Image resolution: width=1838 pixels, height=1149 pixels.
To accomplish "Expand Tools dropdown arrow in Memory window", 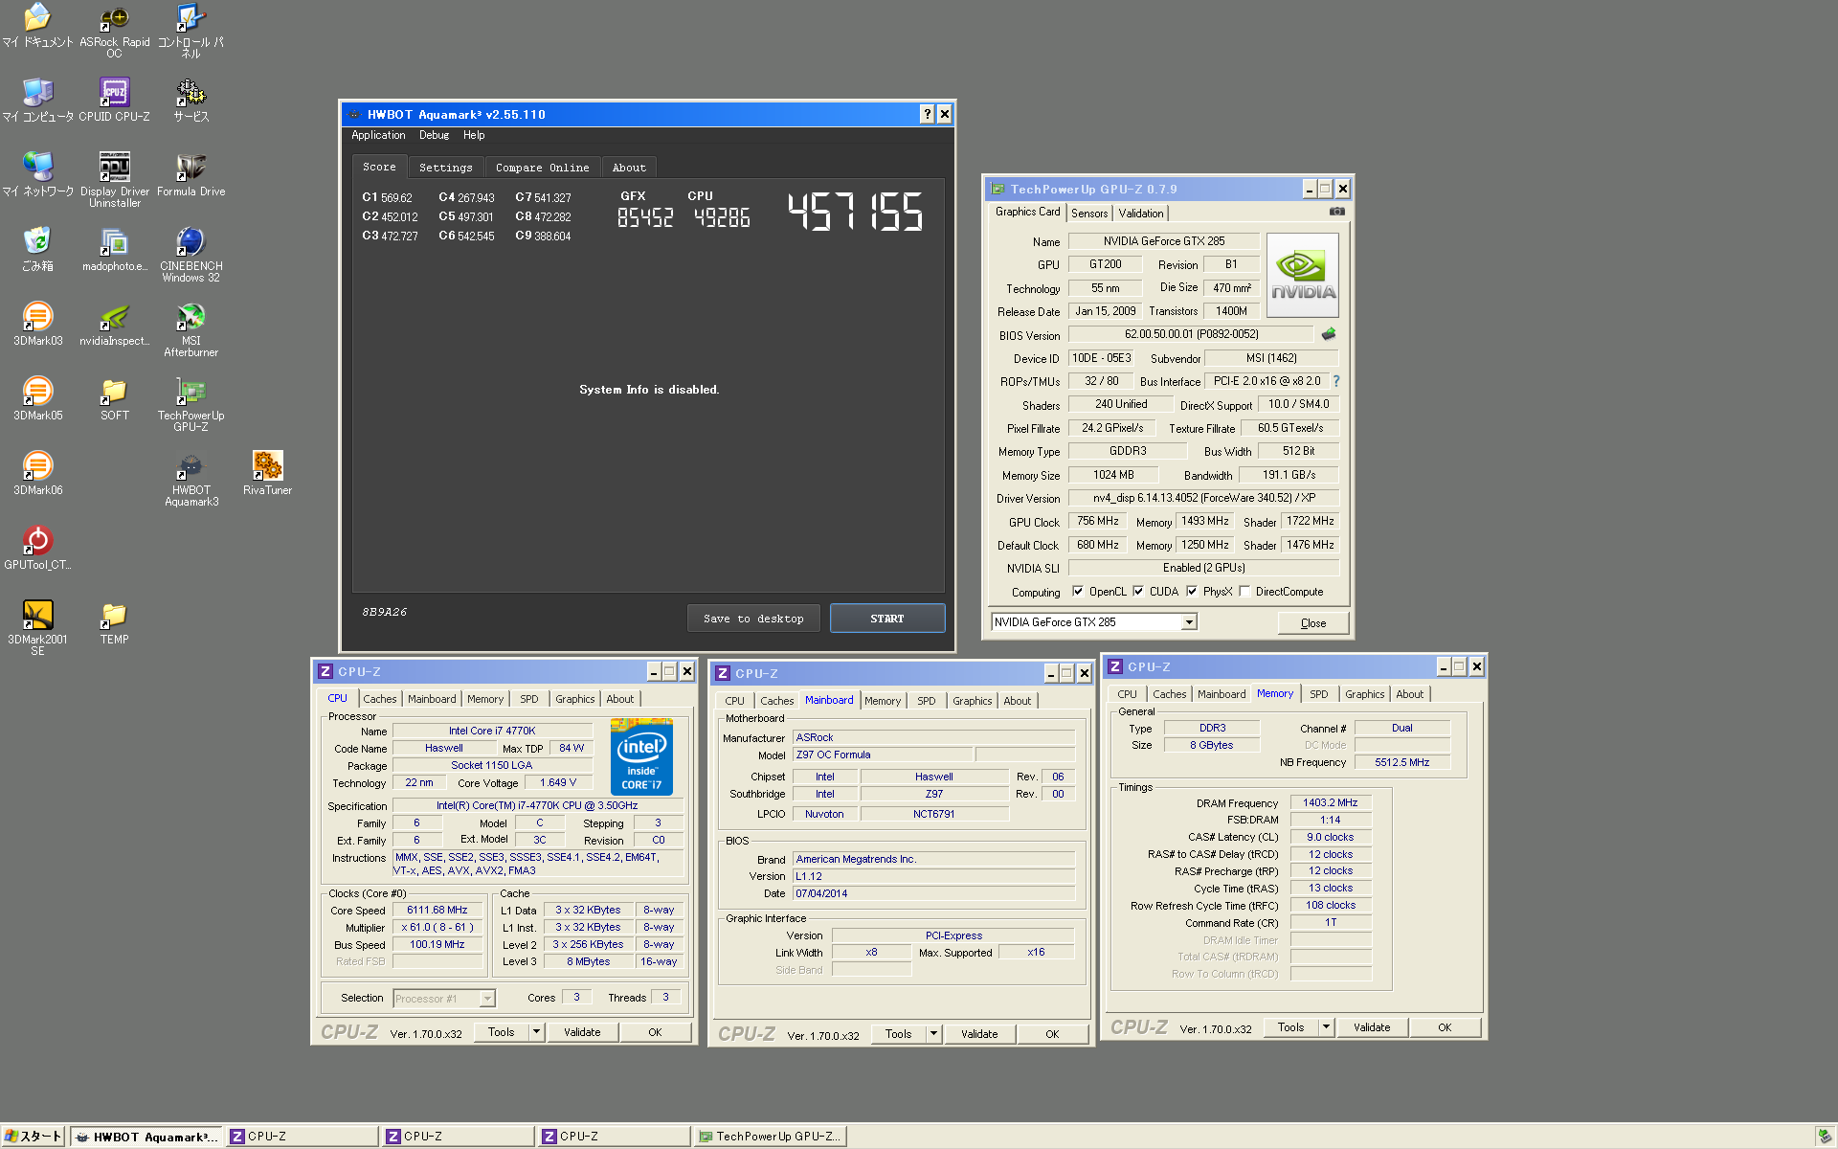I will (1326, 1027).
